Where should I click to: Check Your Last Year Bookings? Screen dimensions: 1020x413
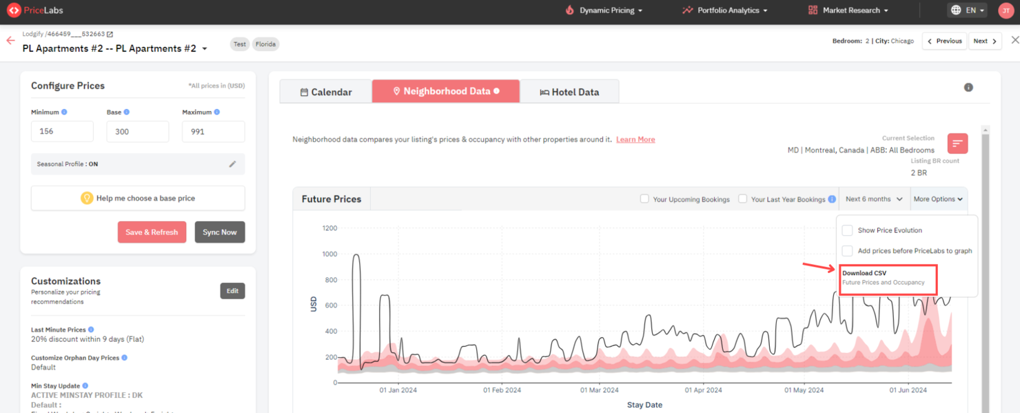(742, 199)
